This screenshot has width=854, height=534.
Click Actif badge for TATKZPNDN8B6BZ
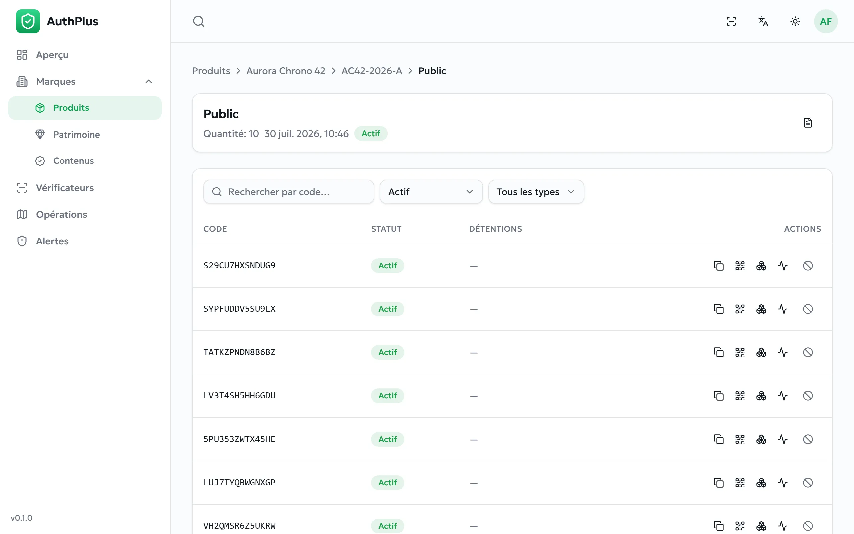pyautogui.click(x=387, y=352)
